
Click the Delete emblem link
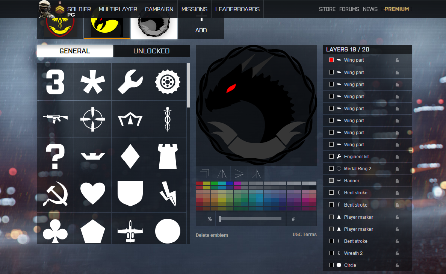(212, 235)
